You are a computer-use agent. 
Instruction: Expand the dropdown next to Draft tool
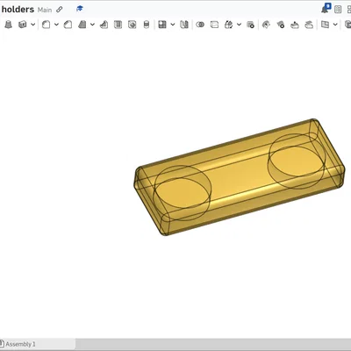point(92,25)
